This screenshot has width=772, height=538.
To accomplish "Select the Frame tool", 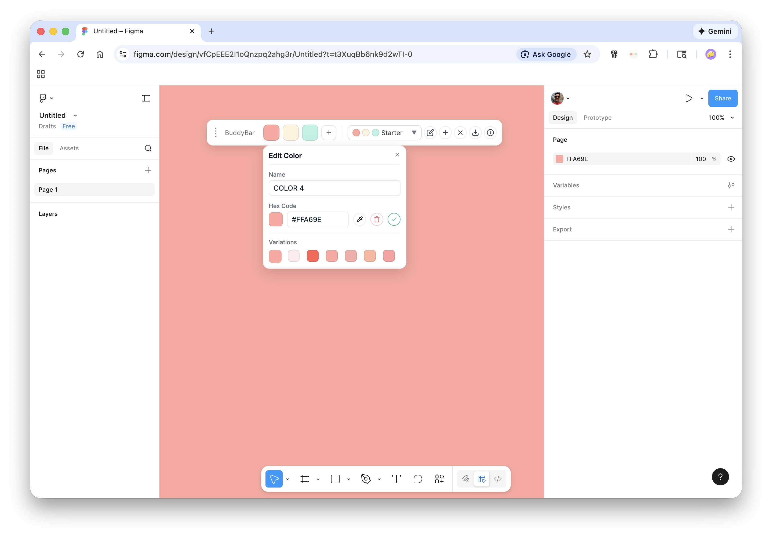I will [x=305, y=479].
